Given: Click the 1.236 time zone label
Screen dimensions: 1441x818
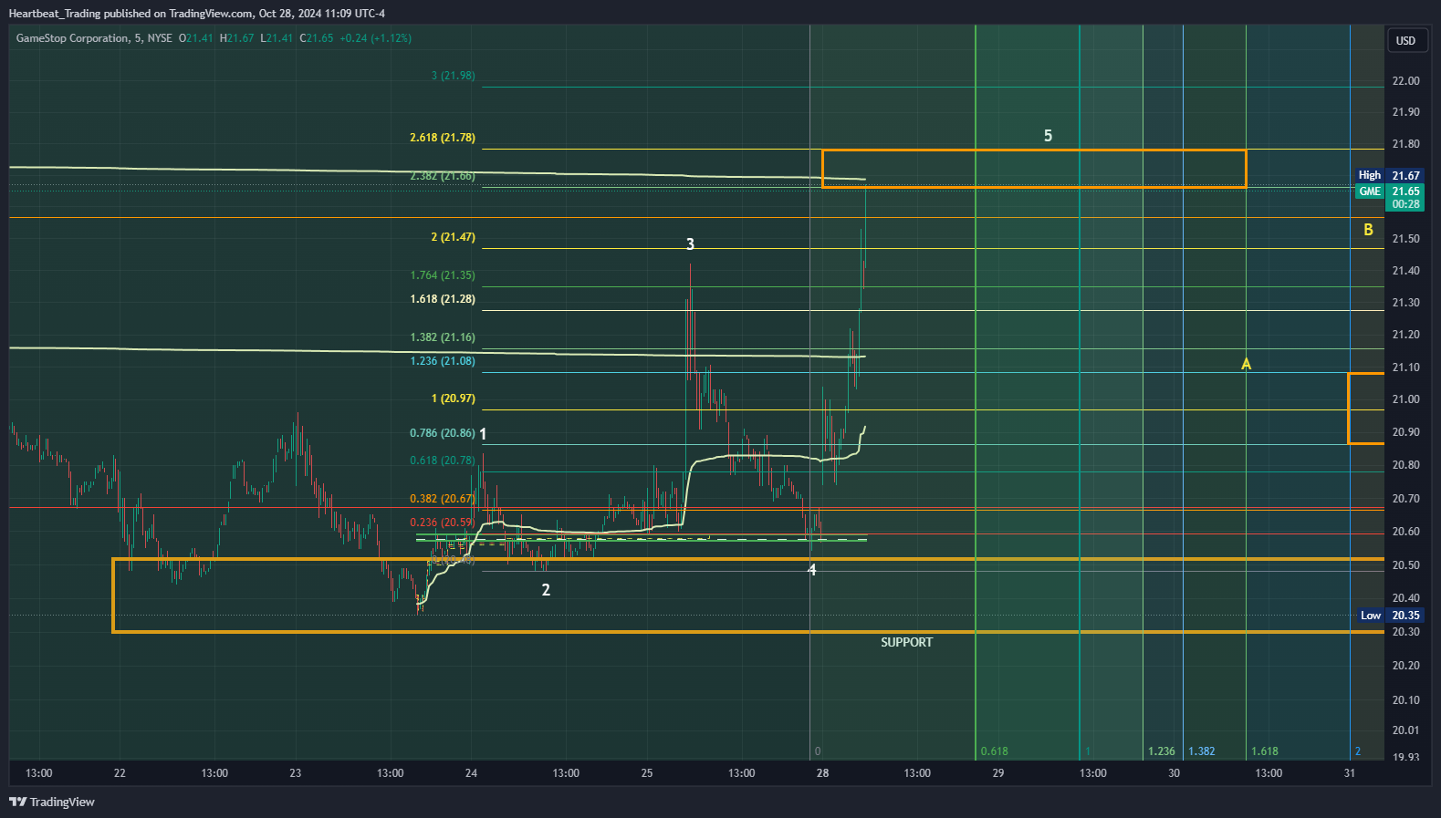Looking at the screenshot, I should tap(1161, 751).
